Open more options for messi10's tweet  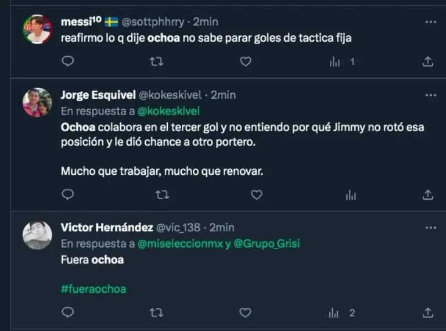tap(430, 21)
